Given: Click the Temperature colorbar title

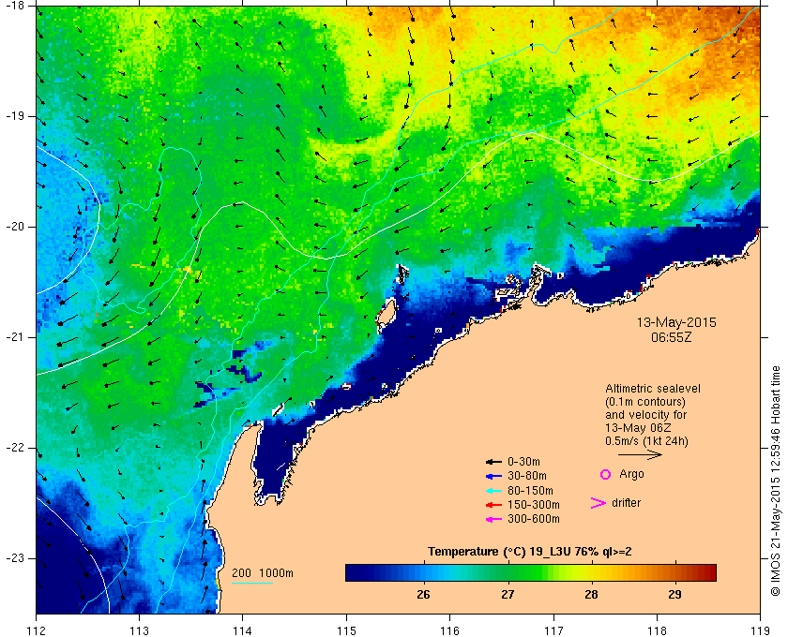Looking at the screenshot, I should point(530,552).
